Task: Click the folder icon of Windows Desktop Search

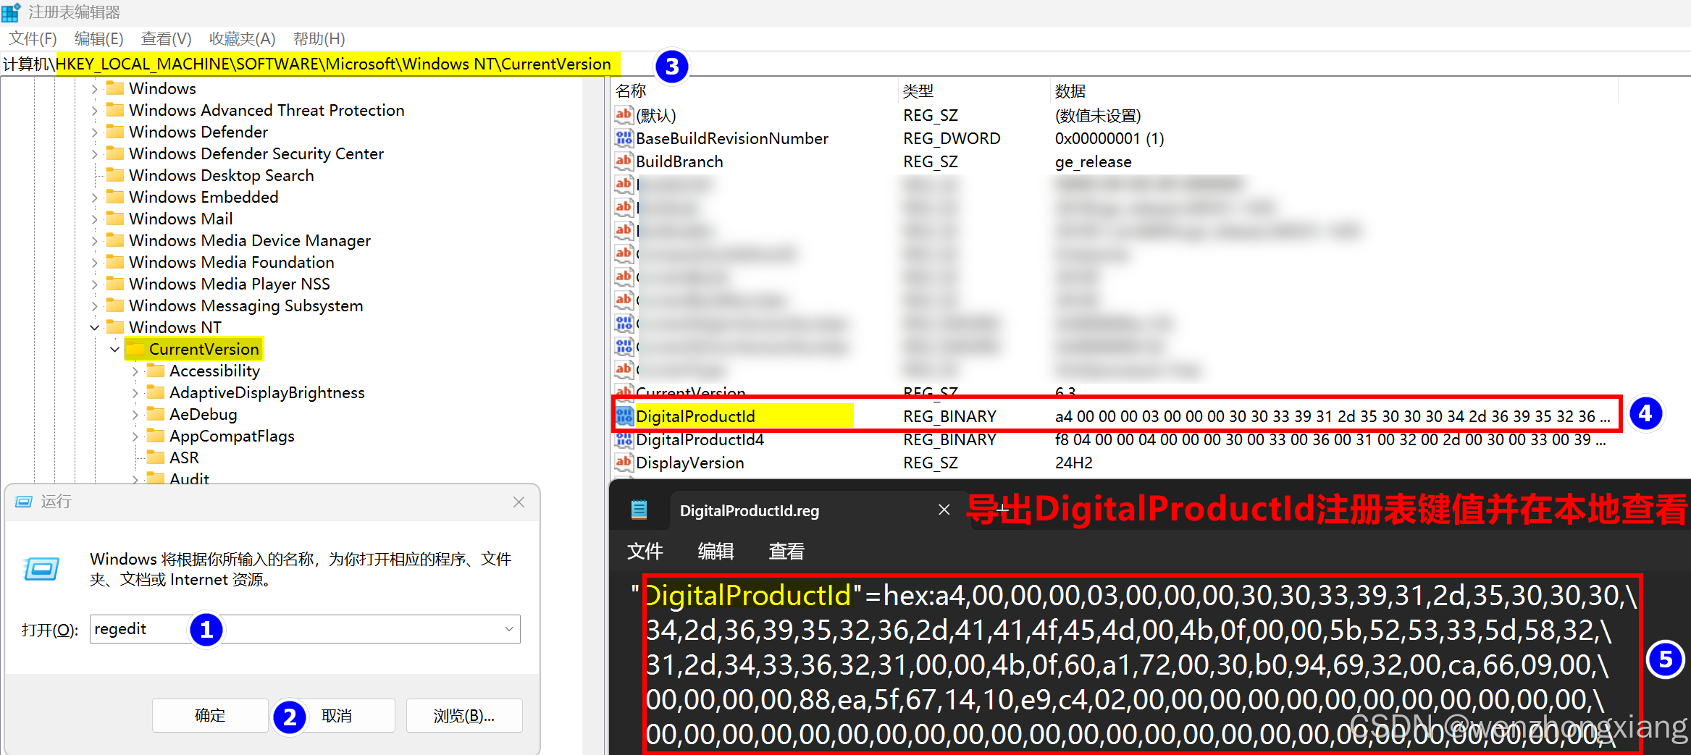Action: (x=115, y=175)
